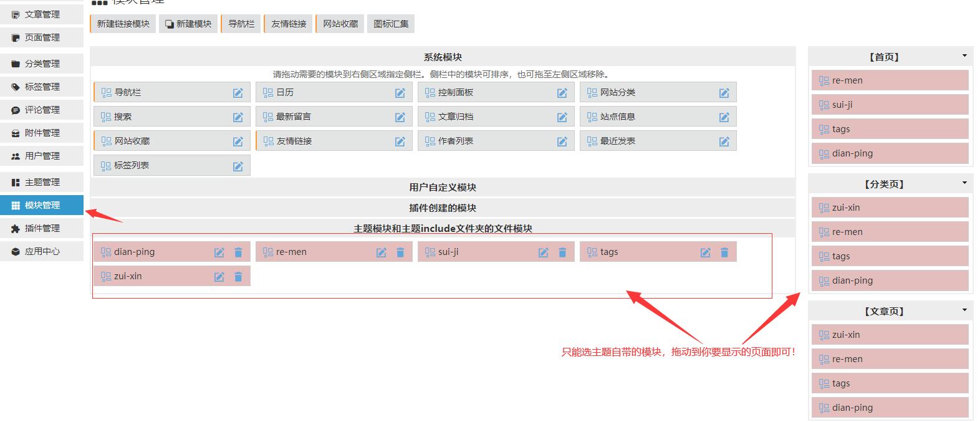Click the 用户自定义模块 section header
Image resolution: width=980 pixels, height=422 pixels.
pos(443,187)
